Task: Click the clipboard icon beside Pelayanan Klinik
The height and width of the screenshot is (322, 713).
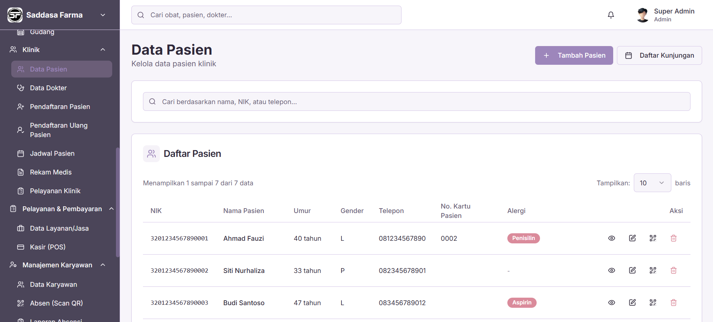Action: 21,191
